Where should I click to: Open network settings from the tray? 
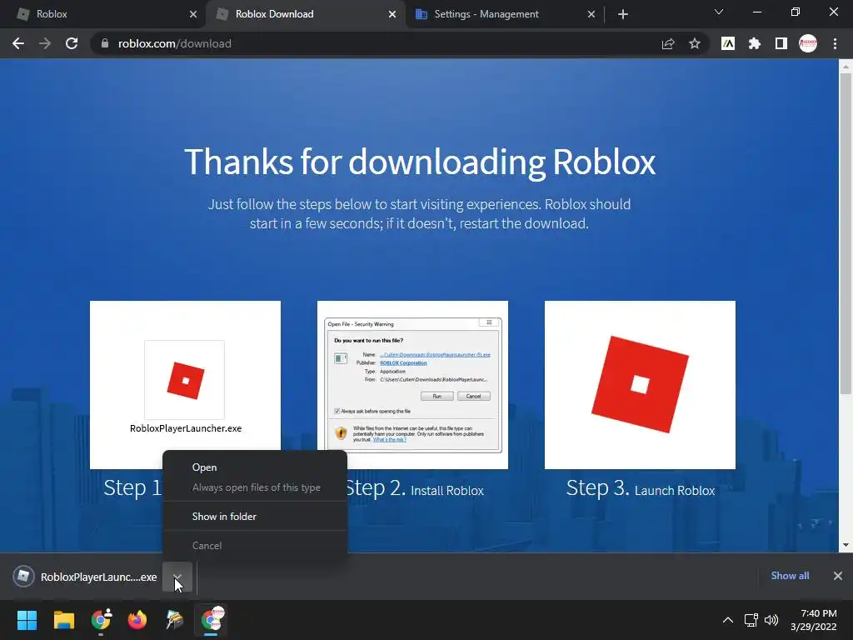(x=751, y=620)
